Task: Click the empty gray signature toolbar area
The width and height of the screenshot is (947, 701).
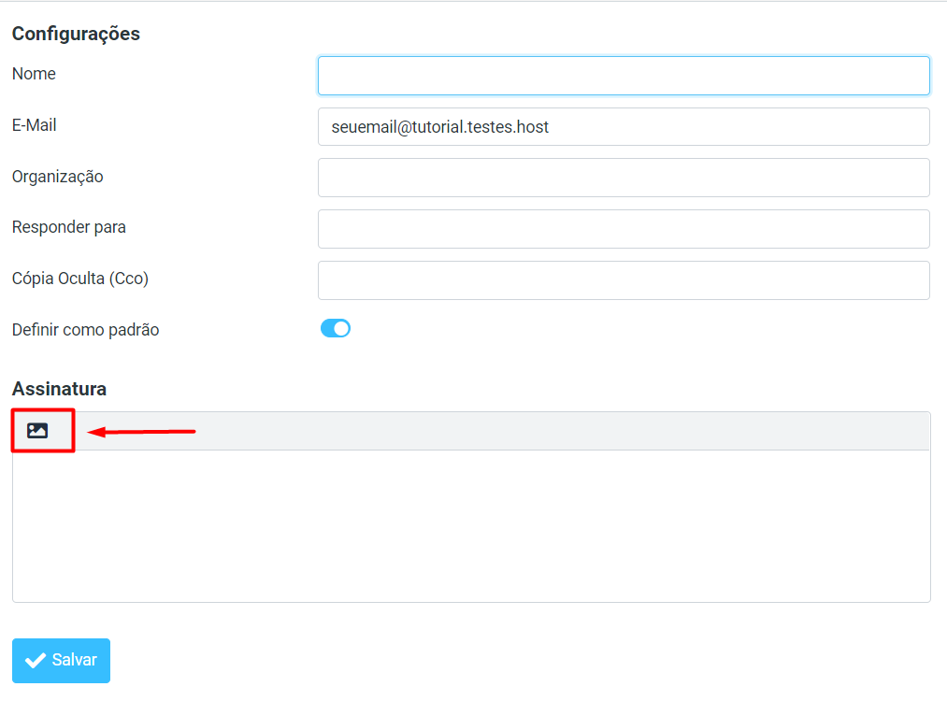Action: [x=561, y=431]
